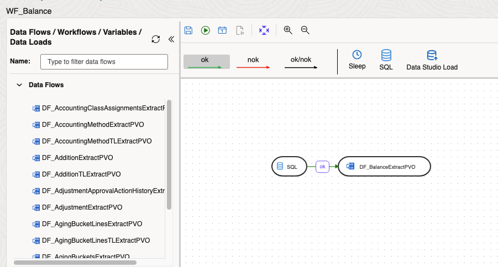Choose the green ok connector
The image size is (498, 267).
[x=205, y=62]
